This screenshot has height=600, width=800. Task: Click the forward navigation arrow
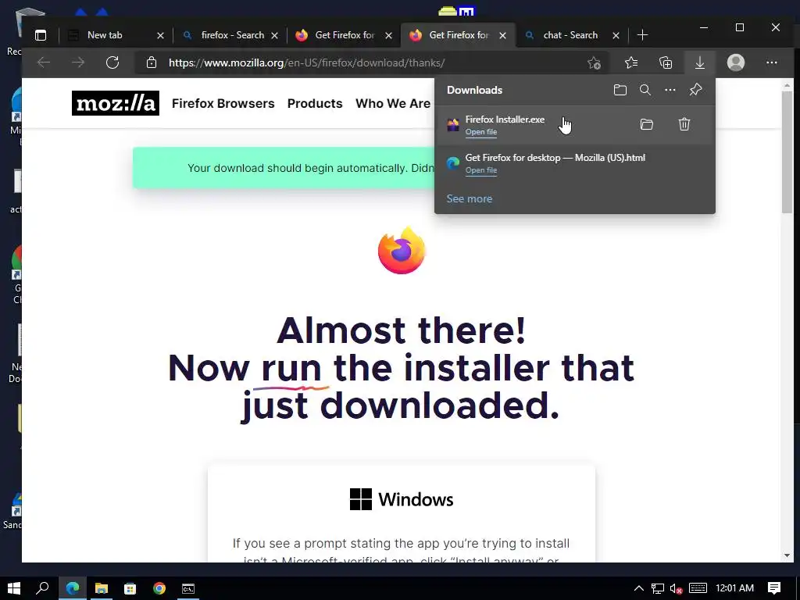78,62
